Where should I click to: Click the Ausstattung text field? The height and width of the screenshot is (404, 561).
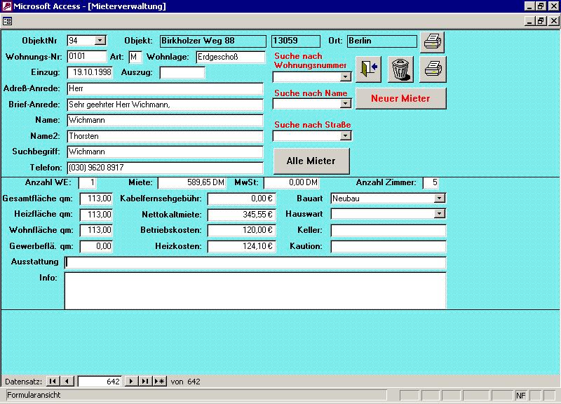point(255,262)
